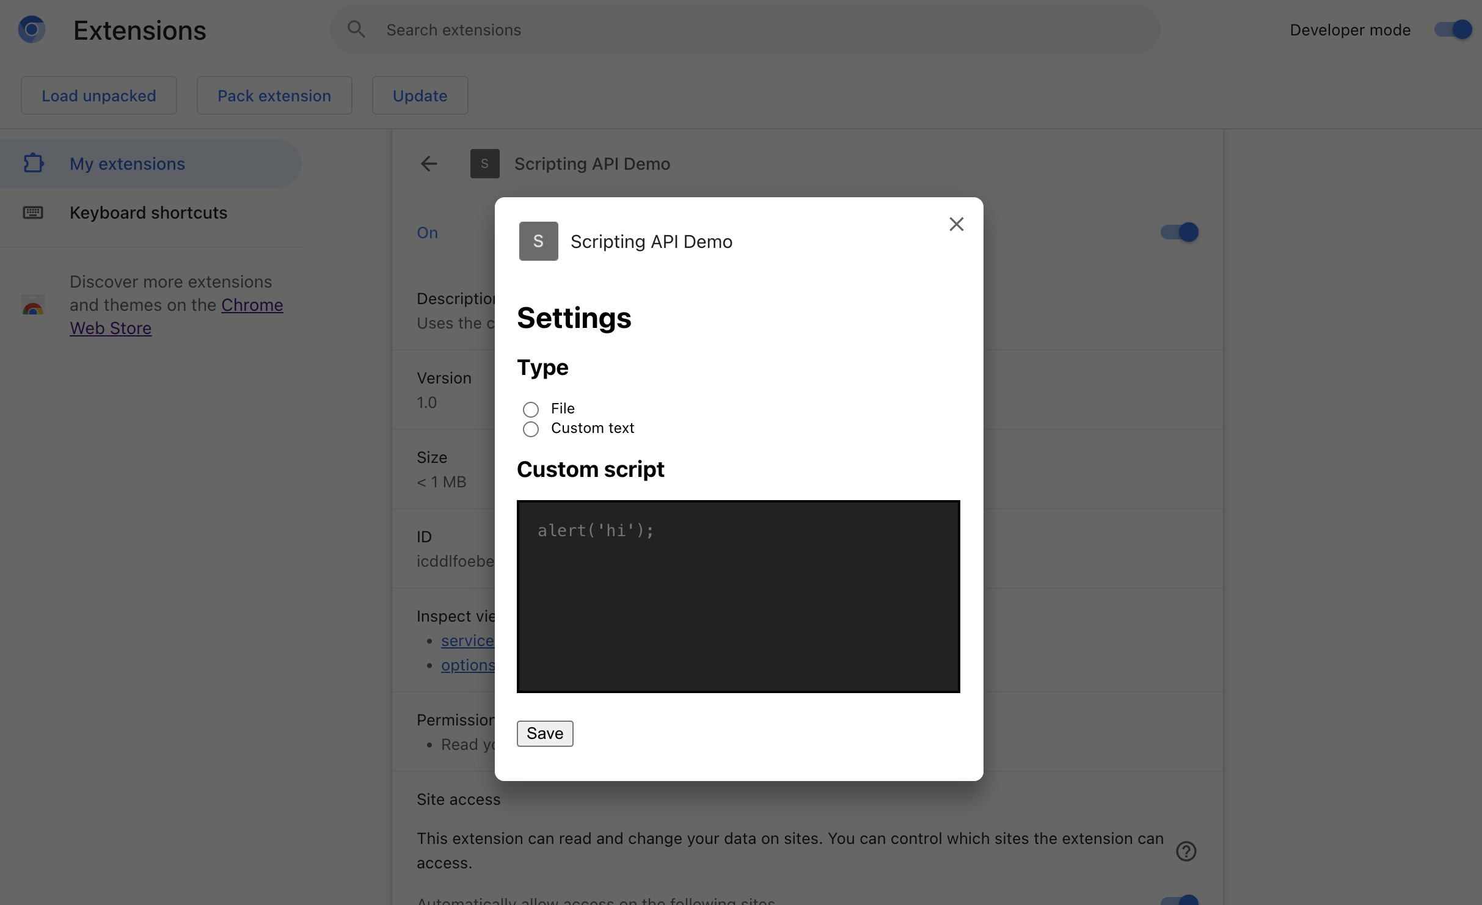Select the Custom text radio button
This screenshot has width=1482, height=905.
pyautogui.click(x=530, y=427)
